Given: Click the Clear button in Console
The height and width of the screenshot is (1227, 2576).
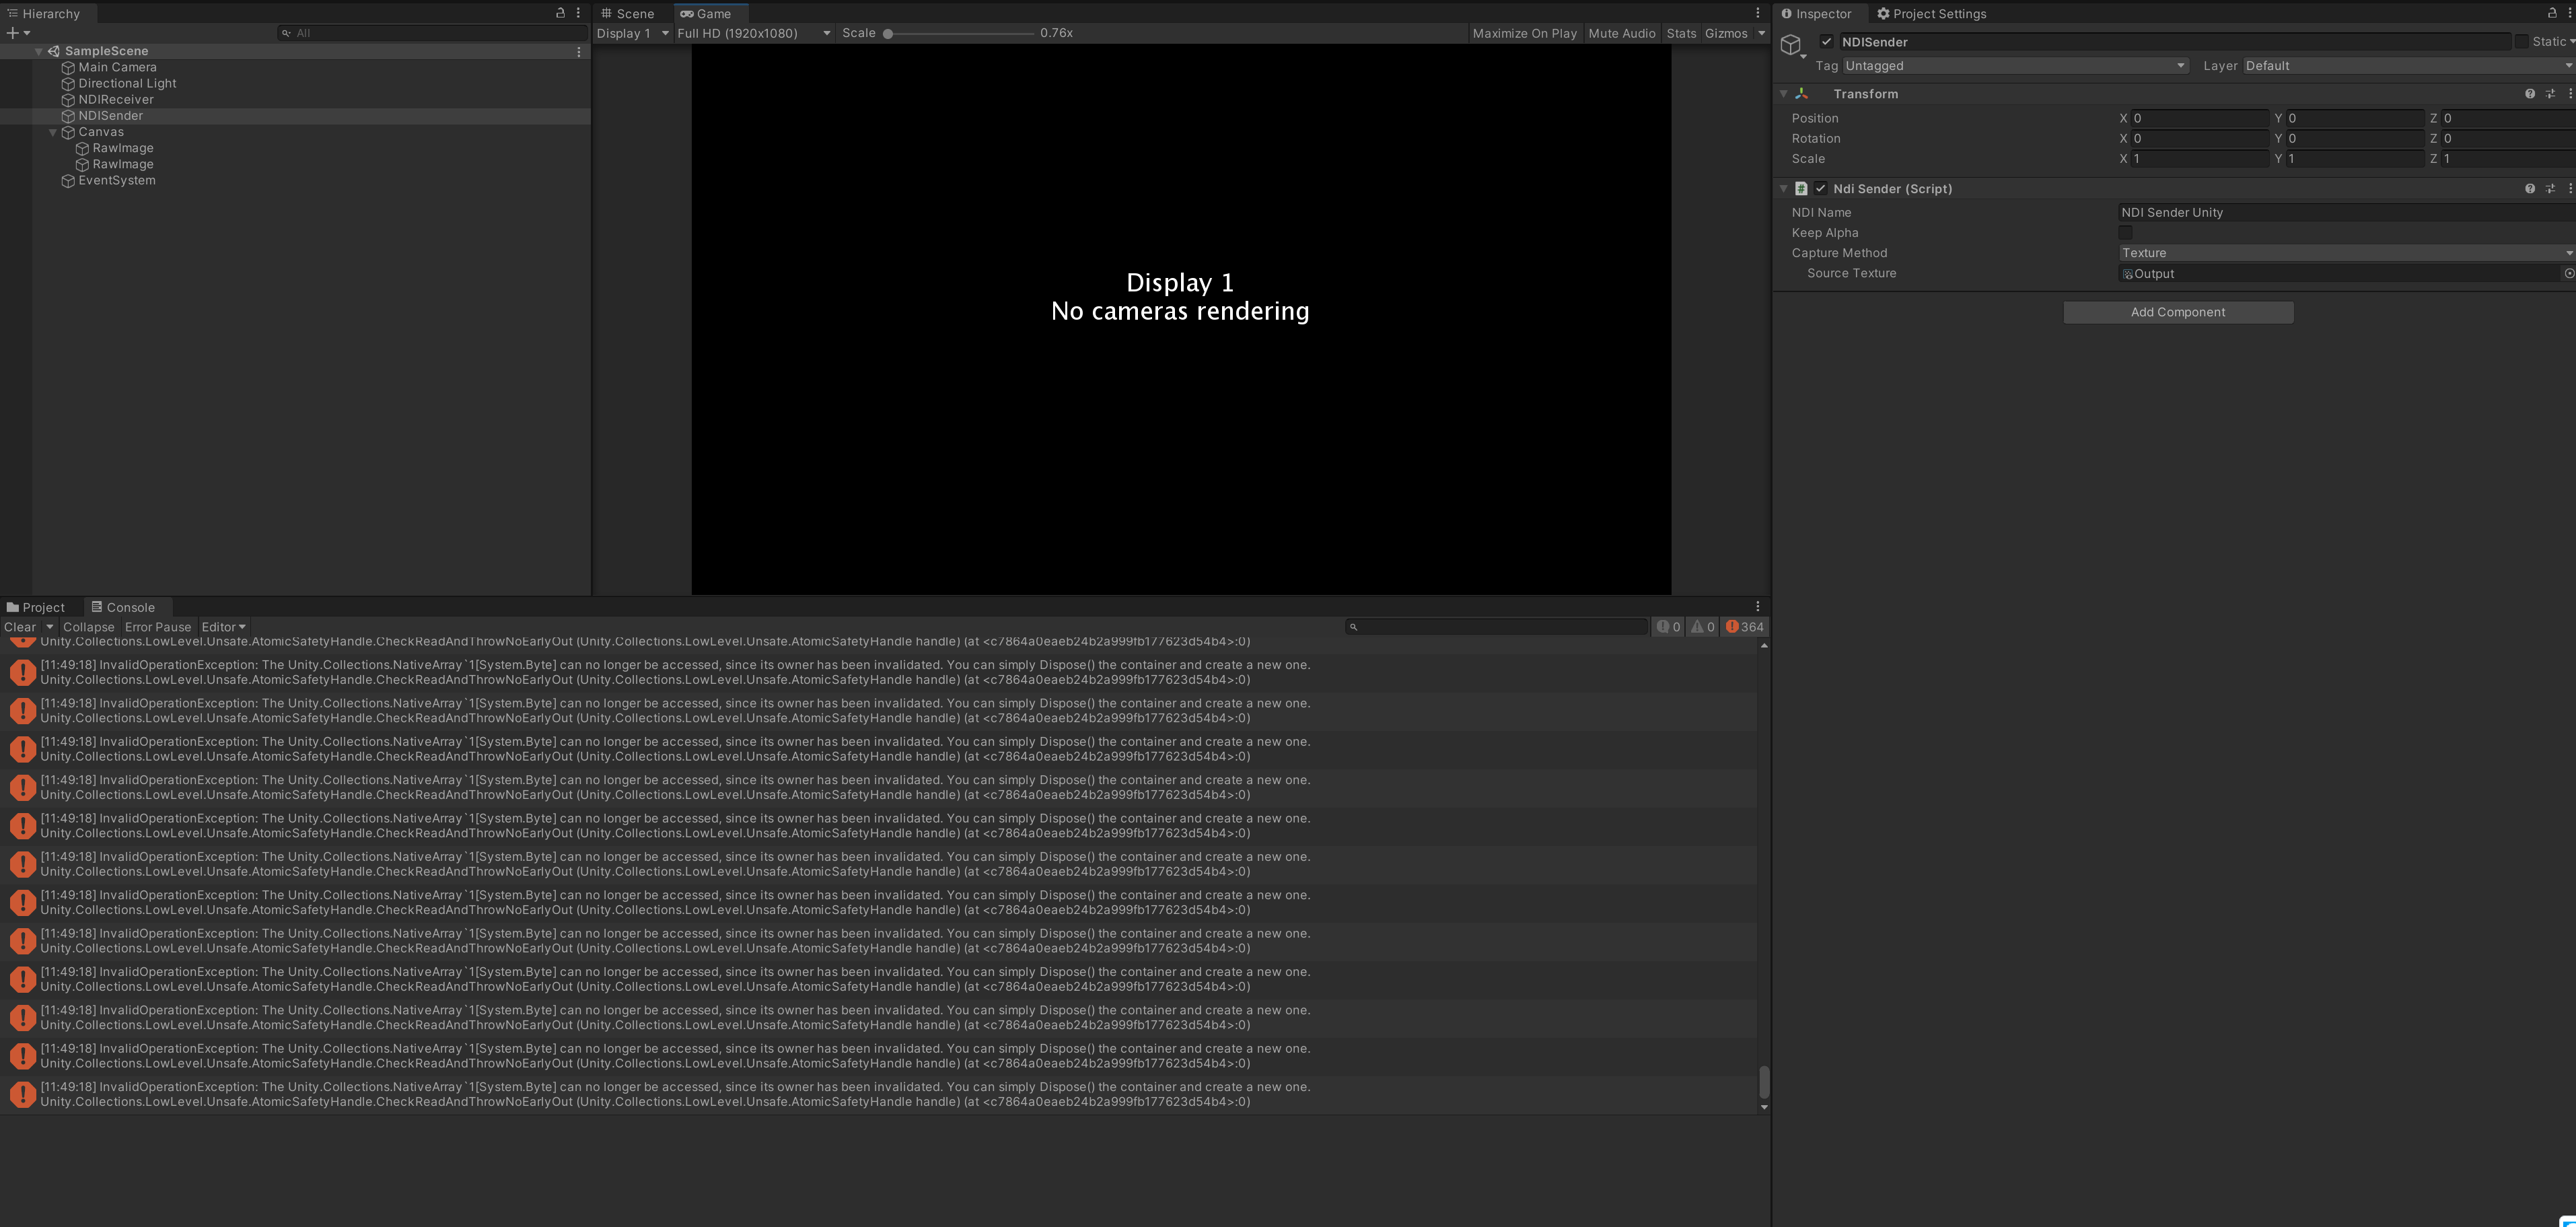Looking at the screenshot, I should pyautogui.click(x=19, y=627).
